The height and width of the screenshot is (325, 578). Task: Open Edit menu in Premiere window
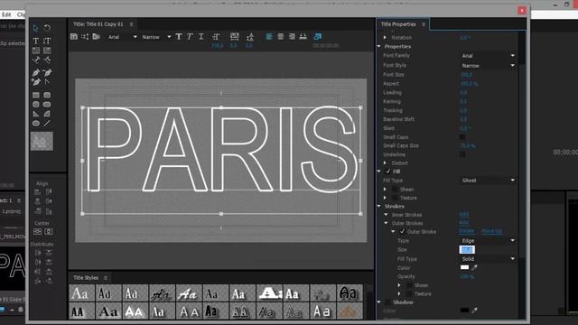point(6,14)
